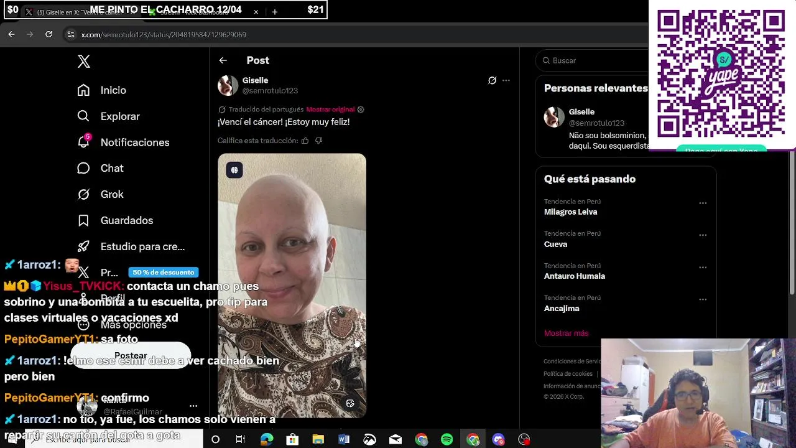
Task: Open options for Milagros Leiva trend
Action: (x=703, y=203)
